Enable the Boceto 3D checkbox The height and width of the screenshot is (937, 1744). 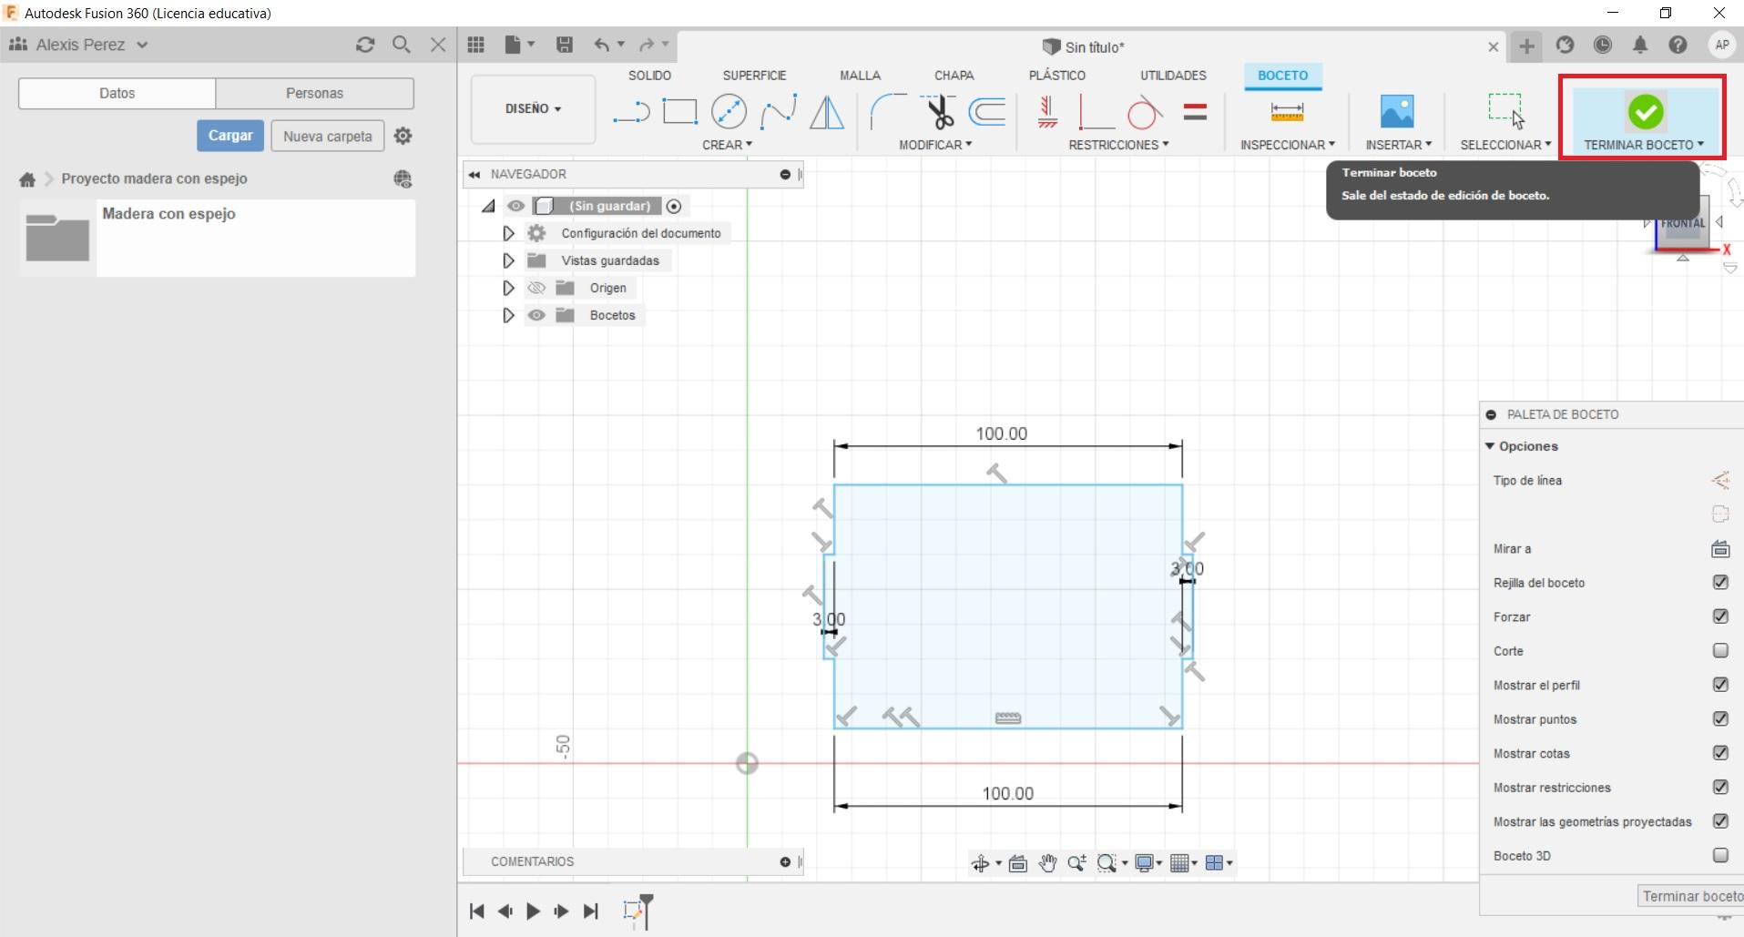point(1719,856)
